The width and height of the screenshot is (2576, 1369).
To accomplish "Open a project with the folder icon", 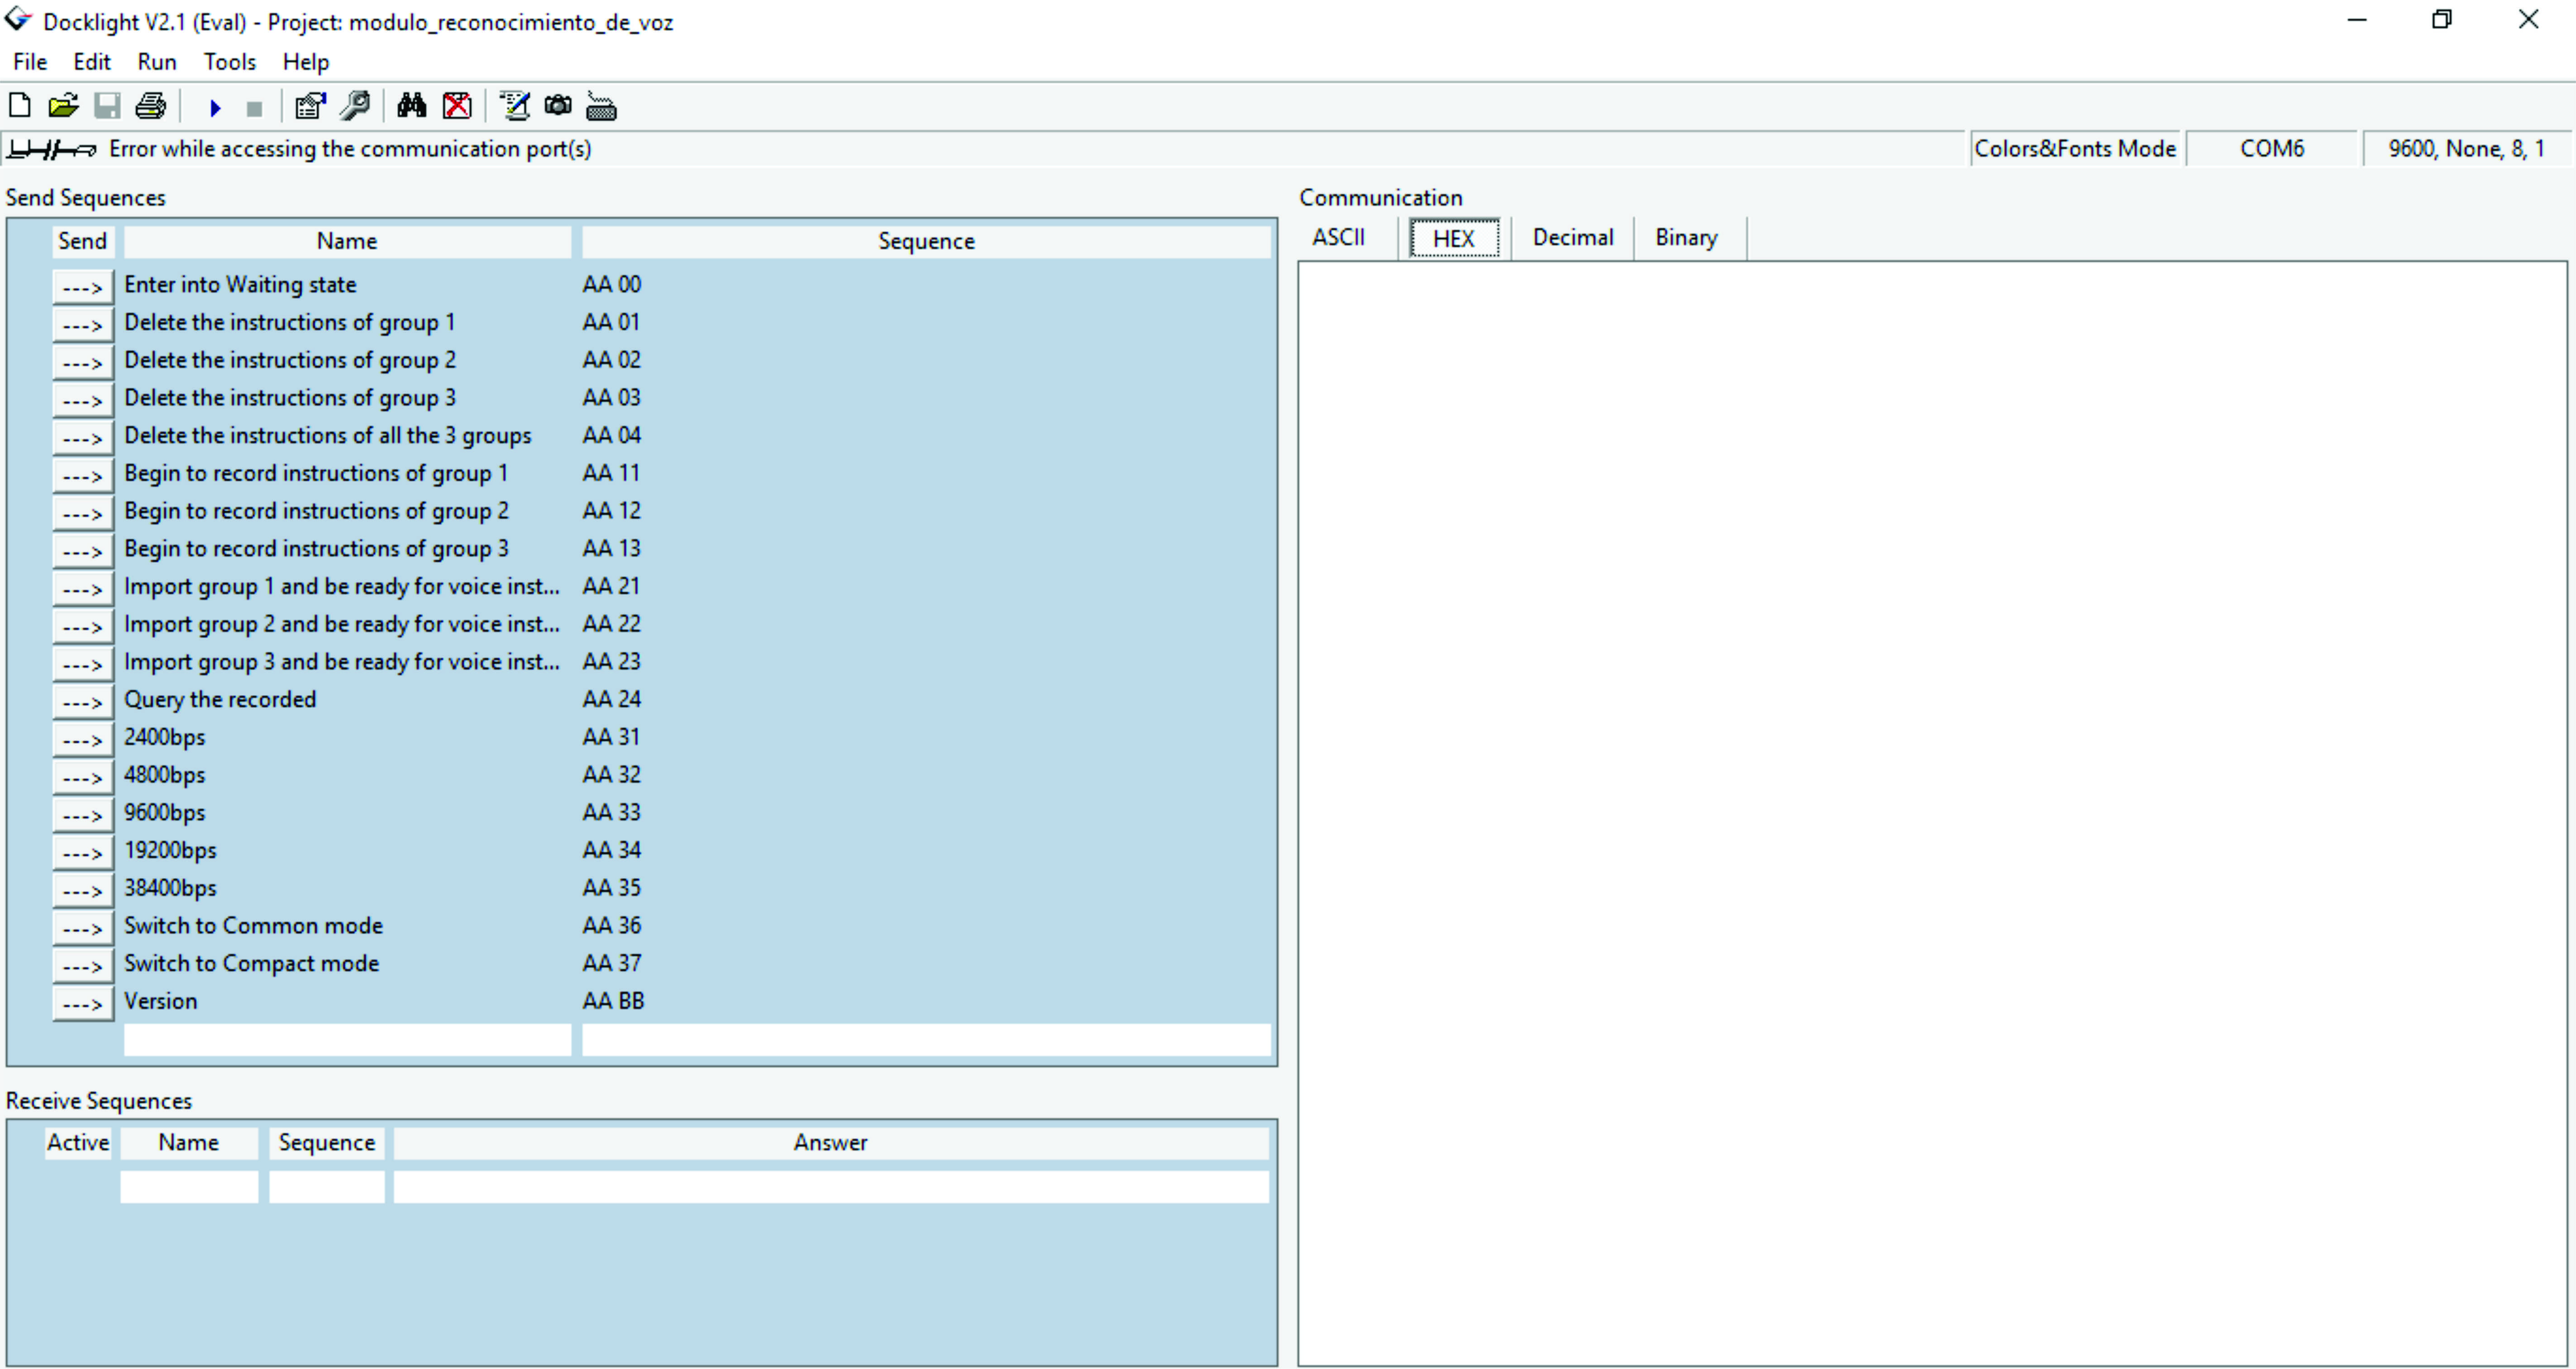I will coord(63,105).
